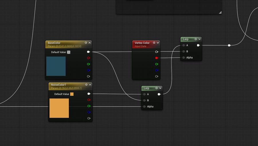This screenshot has height=146, width=258.
Task: Toggle the preview icon on upper Lerp header
Action: click(x=196, y=39)
